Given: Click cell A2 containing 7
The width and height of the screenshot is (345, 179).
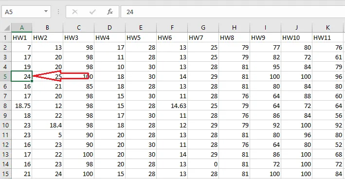Looking at the screenshot, I should point(22,47).
